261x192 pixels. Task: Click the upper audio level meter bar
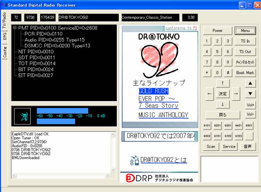(x=62, y=111)
